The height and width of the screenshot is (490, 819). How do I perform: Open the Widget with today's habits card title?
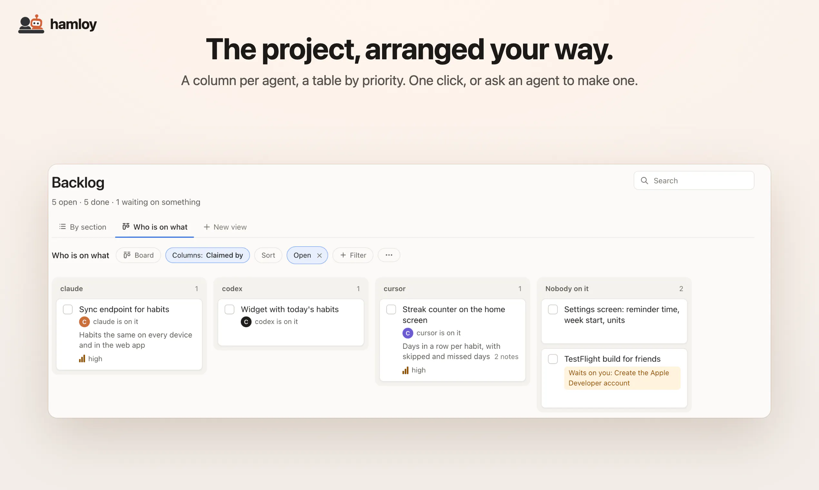pos(290,309)
